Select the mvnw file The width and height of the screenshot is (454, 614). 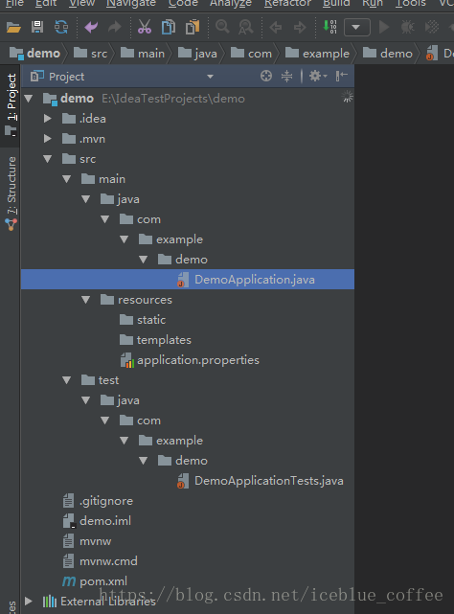[x=87, y=541]
